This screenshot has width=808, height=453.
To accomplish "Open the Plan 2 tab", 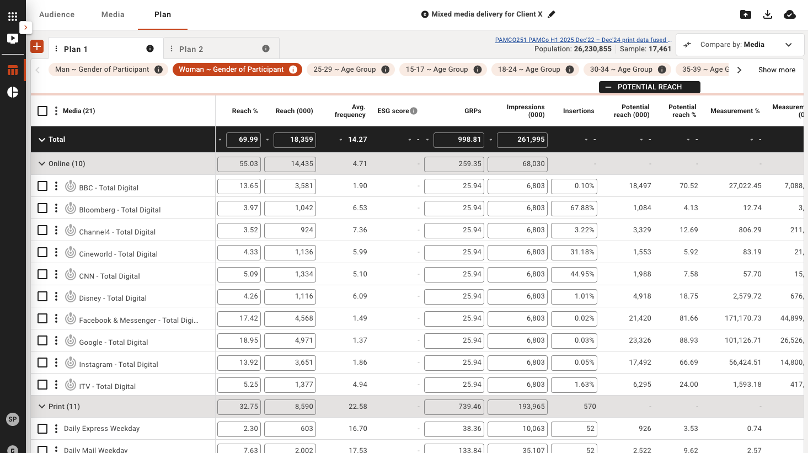I will (x=222, y=49).
